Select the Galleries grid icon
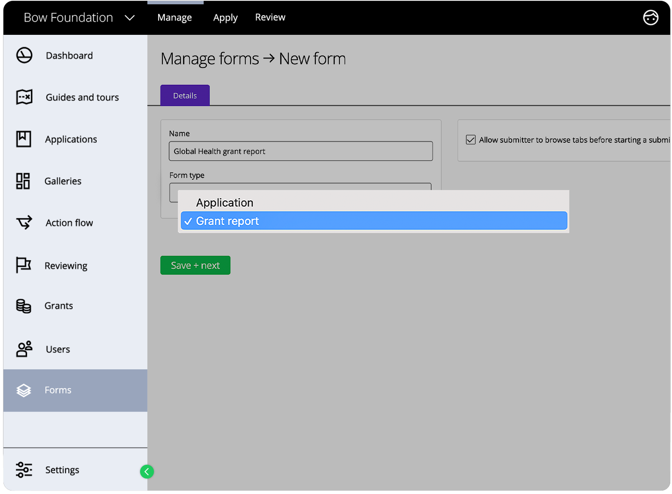672x494 pixels. [x=23, y=181]
